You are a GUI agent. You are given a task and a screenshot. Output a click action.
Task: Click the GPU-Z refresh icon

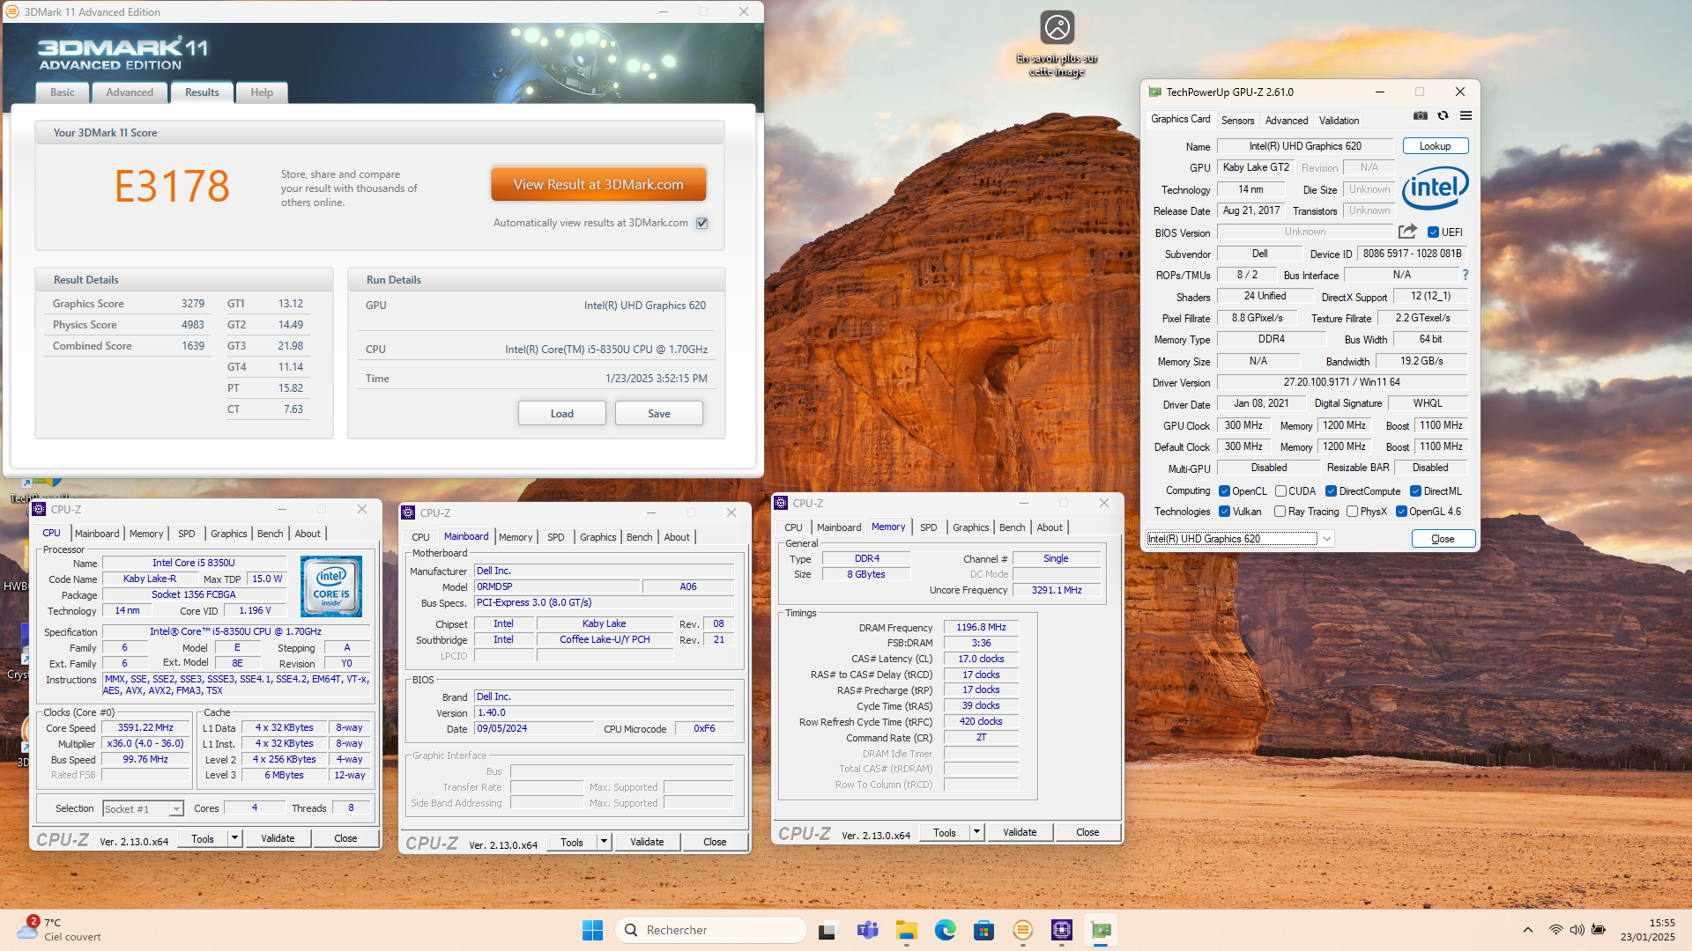[x=1443, y=116]
